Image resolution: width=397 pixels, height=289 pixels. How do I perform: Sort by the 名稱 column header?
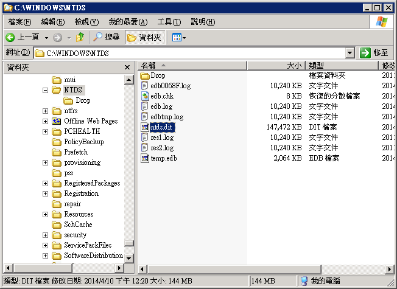(192, 66)
